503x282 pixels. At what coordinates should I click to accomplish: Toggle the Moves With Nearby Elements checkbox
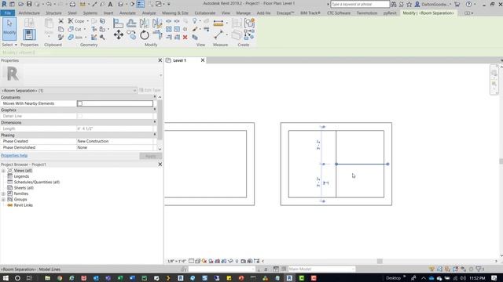pos(80,103)
